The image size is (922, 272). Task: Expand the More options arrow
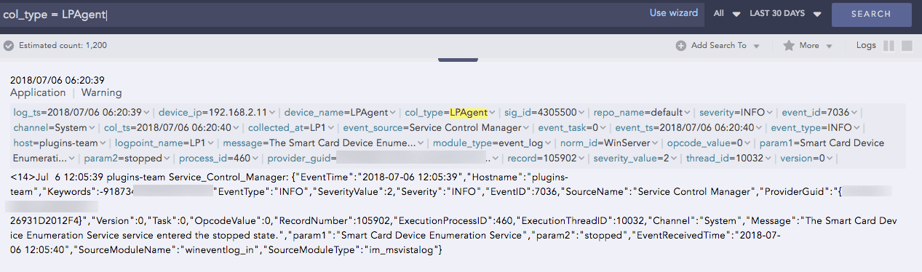click(829, 47)
